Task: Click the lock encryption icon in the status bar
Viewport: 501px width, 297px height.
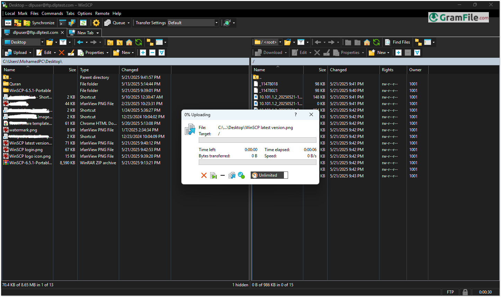Action: point(465,292)
